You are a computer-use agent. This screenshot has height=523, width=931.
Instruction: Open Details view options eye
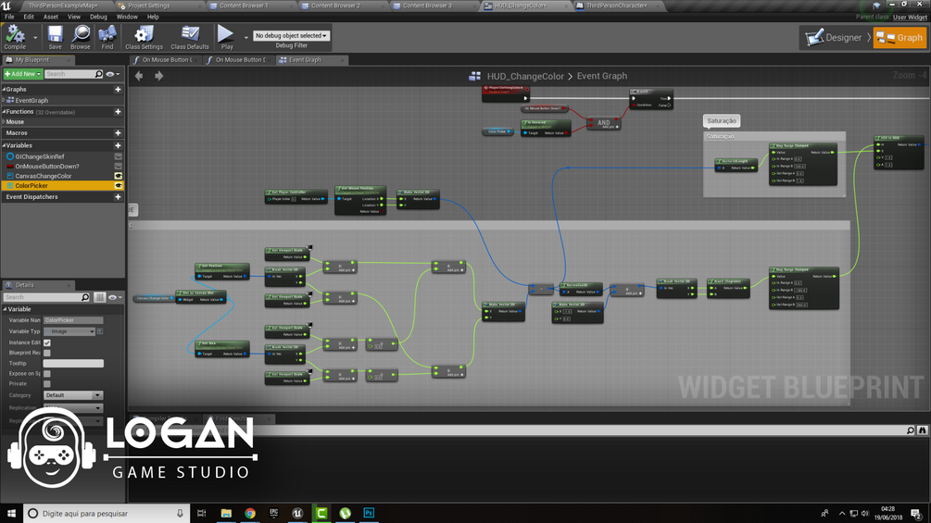[x=115, y=297]
